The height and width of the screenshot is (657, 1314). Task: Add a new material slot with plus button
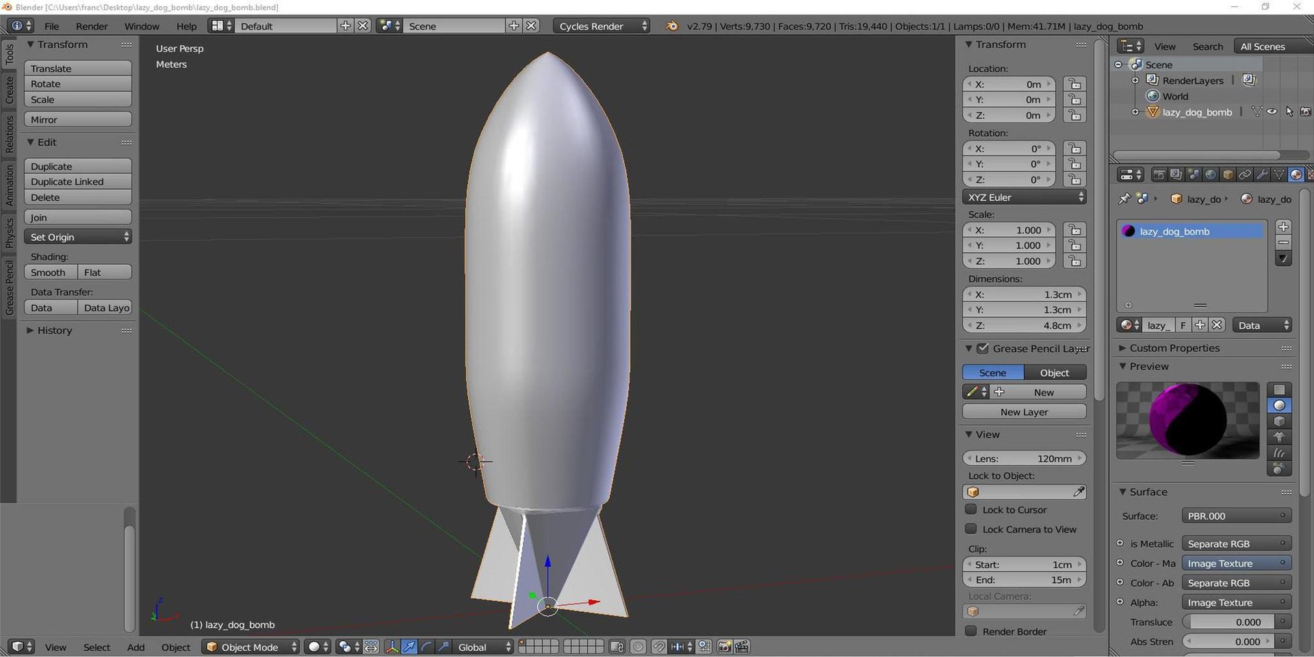coord(1283,227)
